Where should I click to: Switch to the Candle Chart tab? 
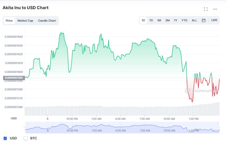tap(47, 21)
